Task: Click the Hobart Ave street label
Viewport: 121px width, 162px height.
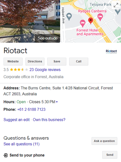Action: point(63,15)
